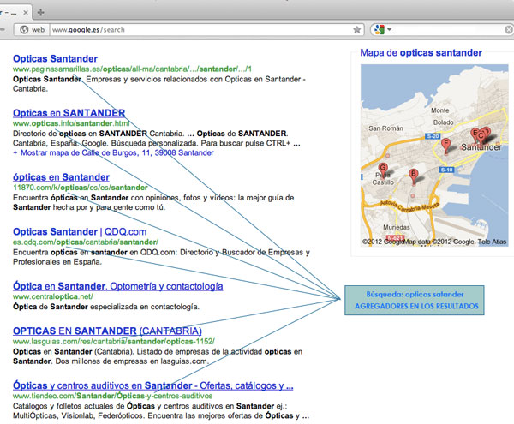Clear the search box with the x icon

point(508,30)
